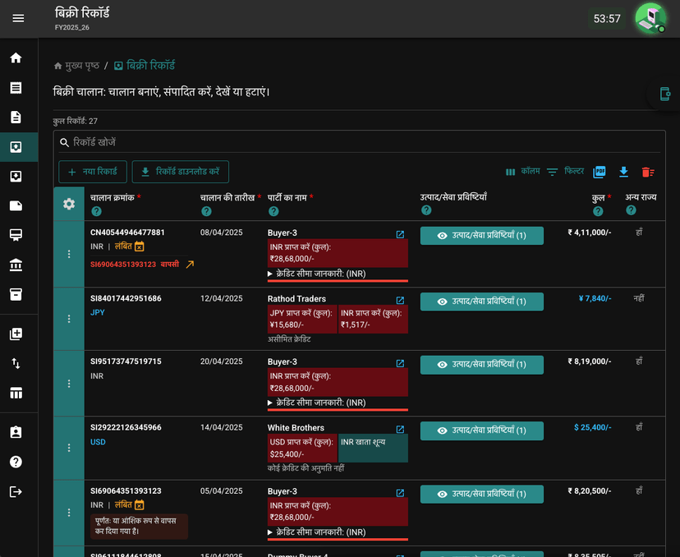Image resolution: width=680 pixels, height=557 pixels.
Task: Click the नया रिकॉर्ड button
Action: pos(93,172)
